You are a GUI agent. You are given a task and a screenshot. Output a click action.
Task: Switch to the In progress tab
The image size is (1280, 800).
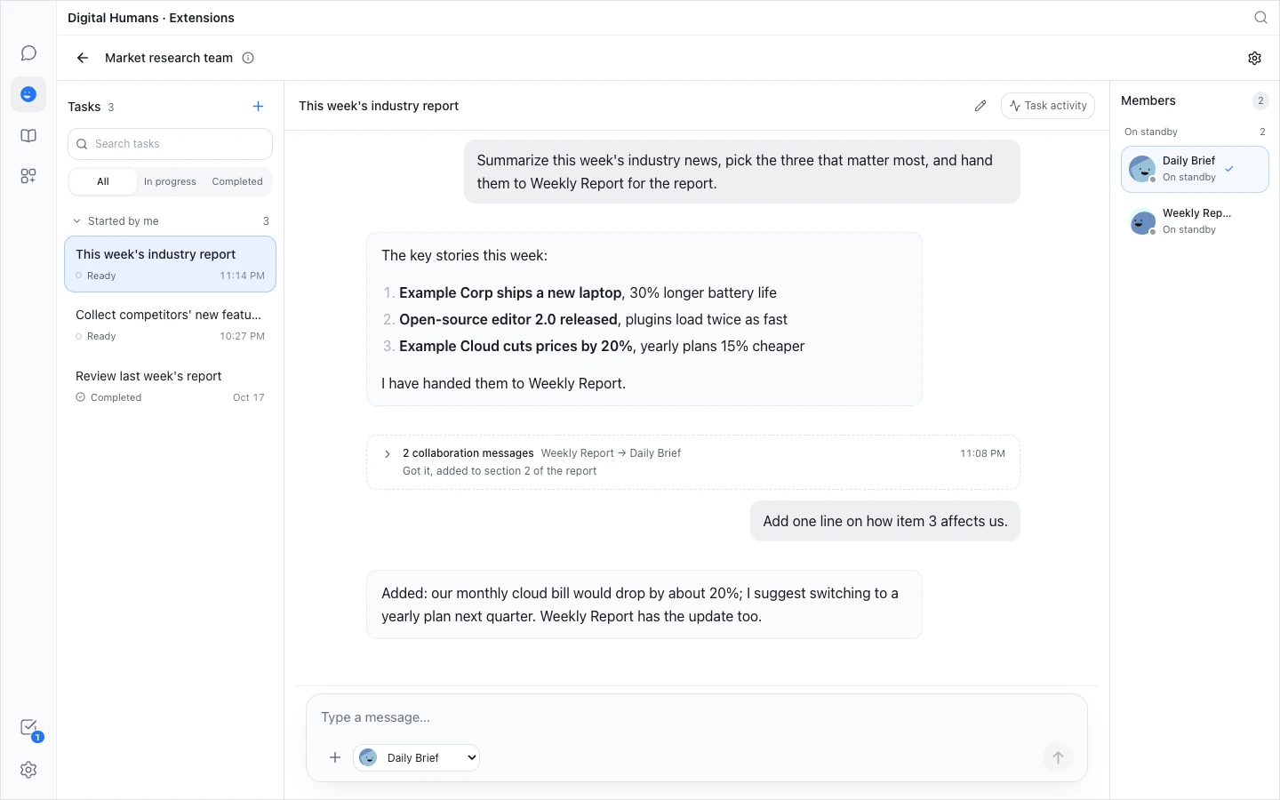[170, 181]
